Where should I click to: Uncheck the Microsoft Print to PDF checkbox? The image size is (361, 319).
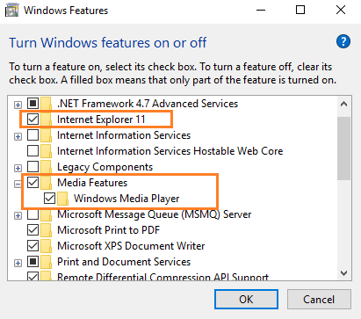(32, 230)
